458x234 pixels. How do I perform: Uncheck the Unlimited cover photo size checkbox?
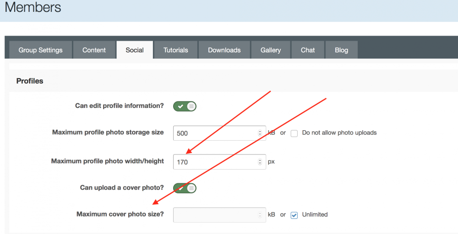coord(294,215)
